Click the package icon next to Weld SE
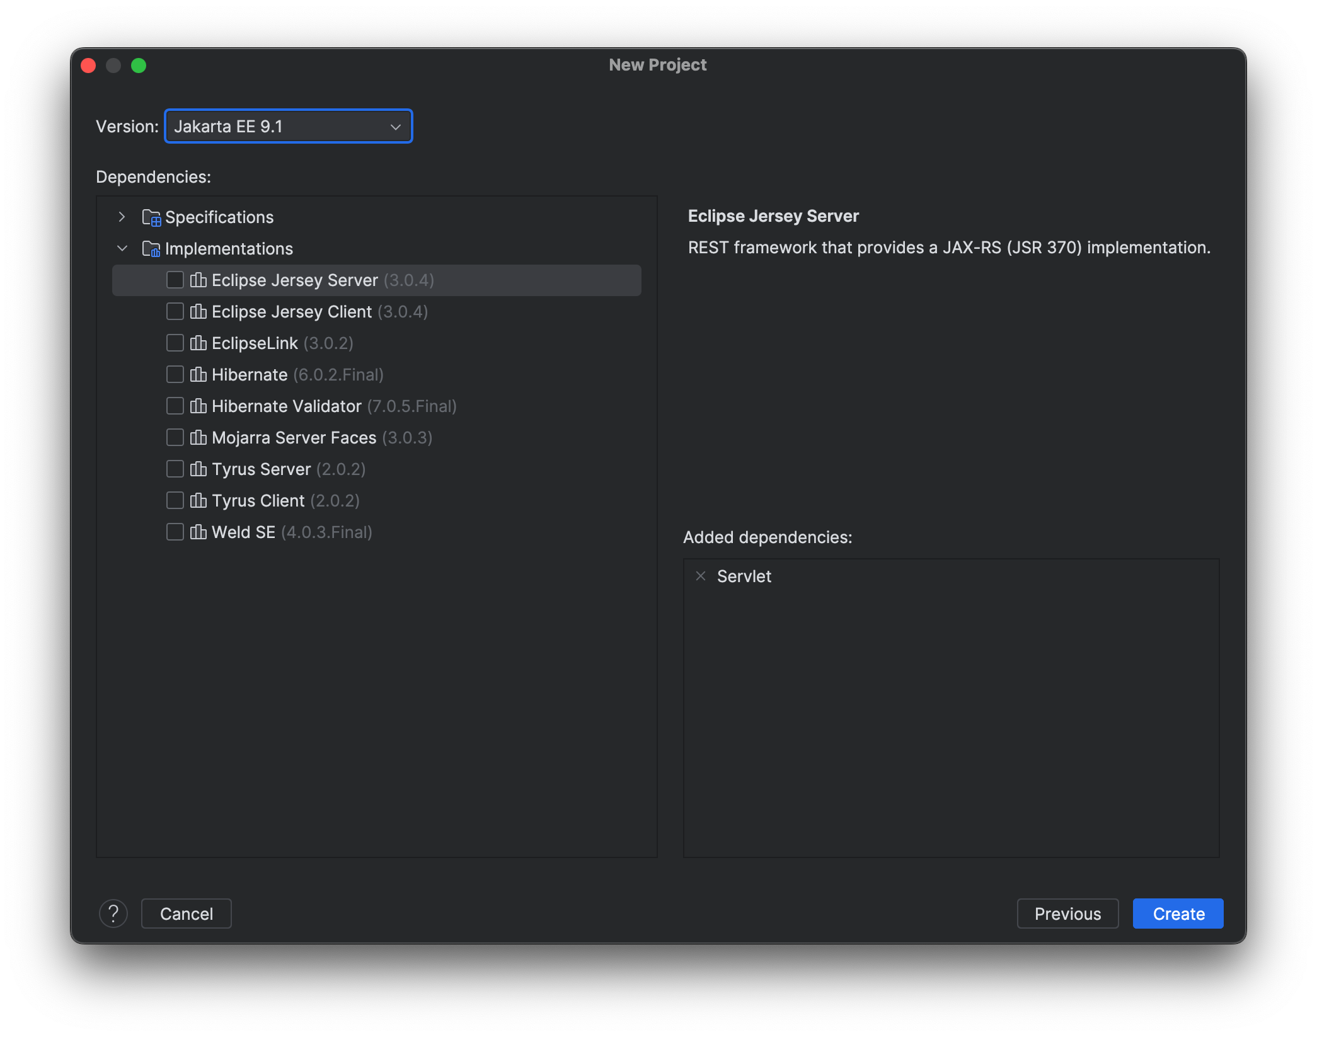The width and height of the screenshot is (1317, 1037). point(198,532)
